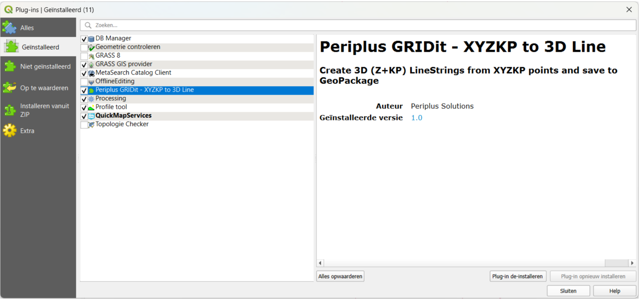
Task: Click the details scrollbar left arrow
Action: (320, 263)
